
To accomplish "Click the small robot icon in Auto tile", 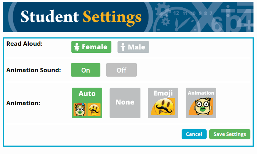I will [80, 110].
